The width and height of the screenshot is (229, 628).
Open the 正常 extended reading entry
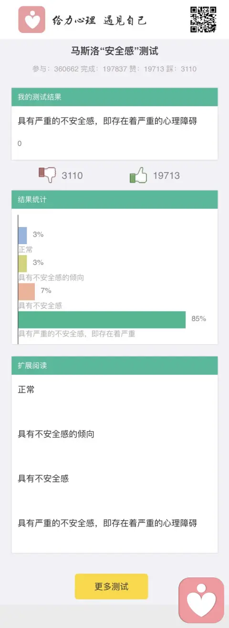pos(26,390)
